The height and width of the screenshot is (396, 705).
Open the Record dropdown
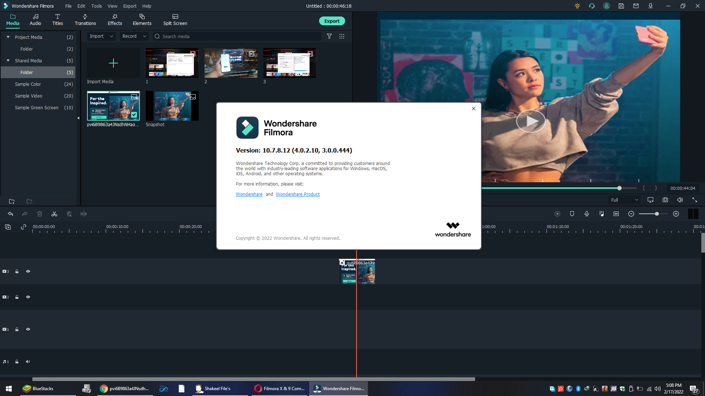134,36
